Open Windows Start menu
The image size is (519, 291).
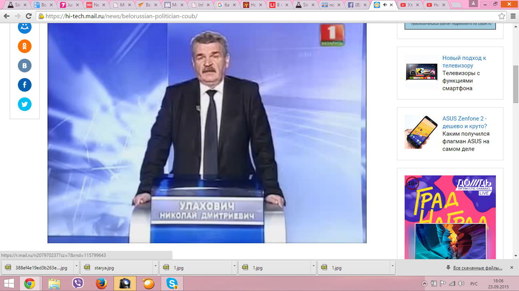pyautogui.click(x=9, y=283)
